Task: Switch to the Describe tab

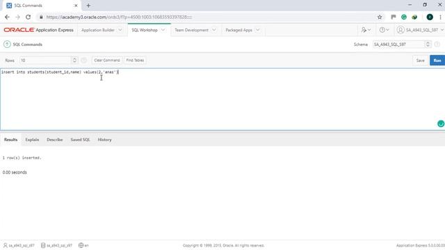Action: pyautogui.click(x=55, y=140)
